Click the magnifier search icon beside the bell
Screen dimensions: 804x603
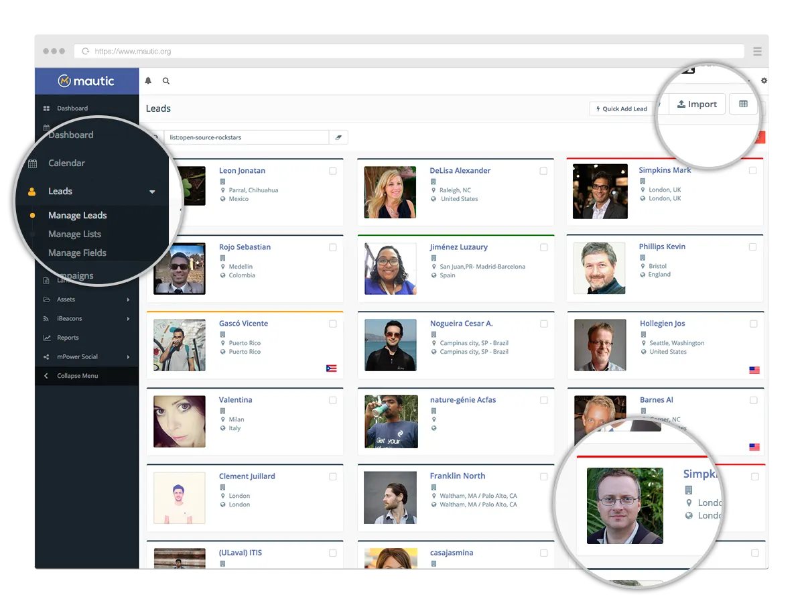pyautogui.click(x=166, y=81)
